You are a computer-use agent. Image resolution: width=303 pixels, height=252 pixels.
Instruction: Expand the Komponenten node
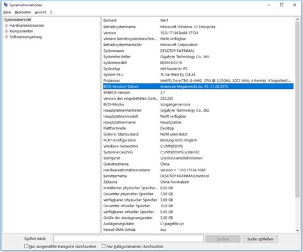[x=6, y=31]
